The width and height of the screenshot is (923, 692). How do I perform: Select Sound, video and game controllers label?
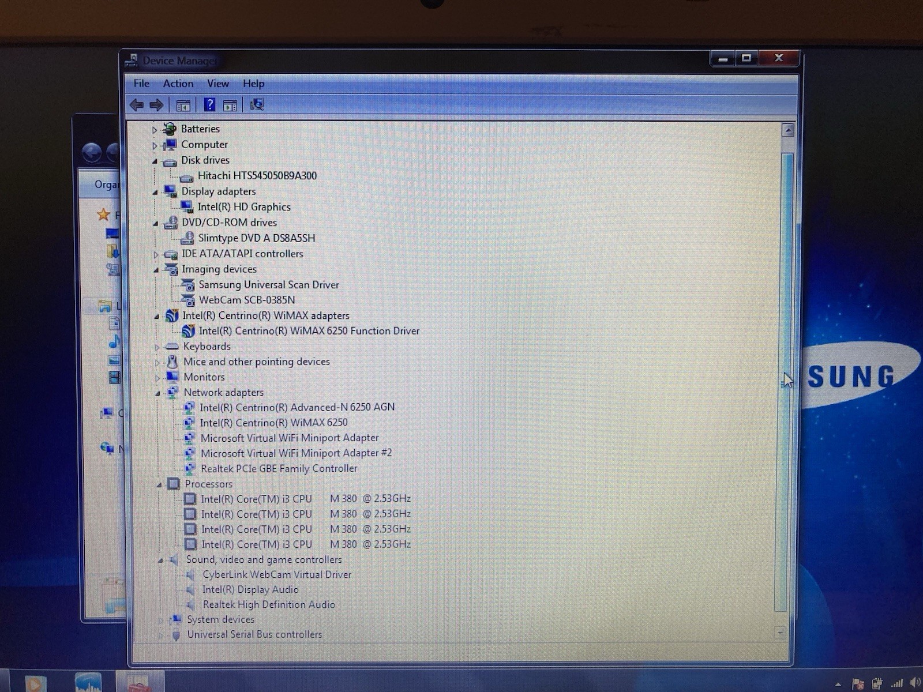264,559
